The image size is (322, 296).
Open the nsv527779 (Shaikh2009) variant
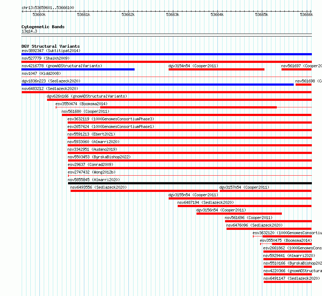[46, 58]
